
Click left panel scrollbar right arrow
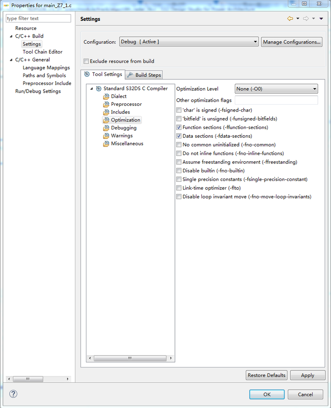click(x=68, y=379)
